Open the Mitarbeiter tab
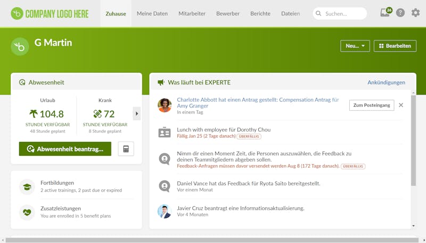 tap(192, 14)
